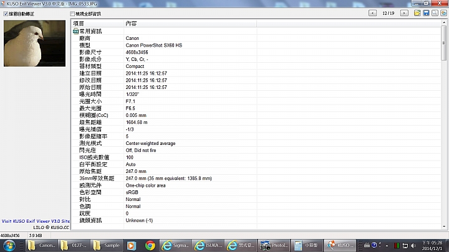Show hidden tray icons arrow
Screen dimensions: 449x252
387,246
